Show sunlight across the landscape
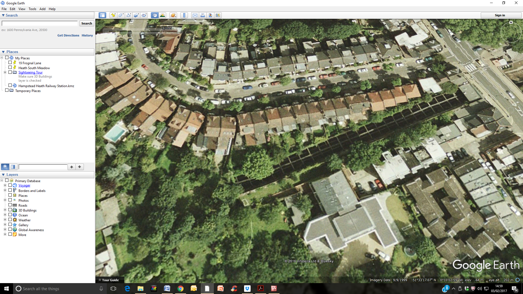The height and width of the screenshot is (294, 523). pyautogui.click(x=163, y=15)
